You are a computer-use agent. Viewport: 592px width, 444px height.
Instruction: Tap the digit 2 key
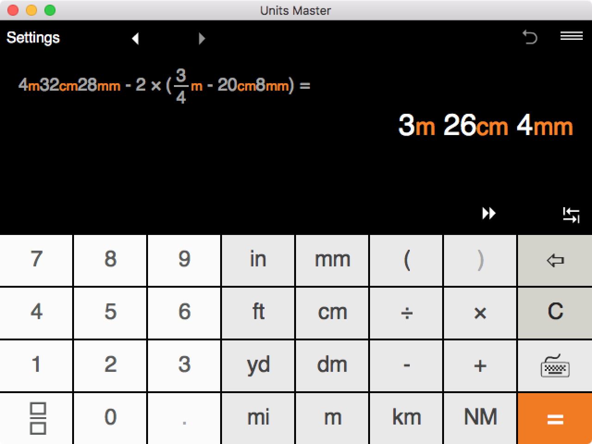tap(110, 366)
